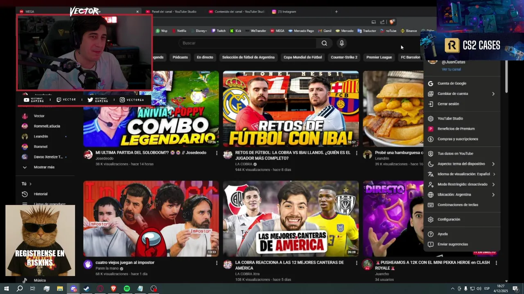This screenshot has height=294, width=524.
Task: Open cuatro viejos juegan al impostor thumbnail
Action: (x=151, y=218)
